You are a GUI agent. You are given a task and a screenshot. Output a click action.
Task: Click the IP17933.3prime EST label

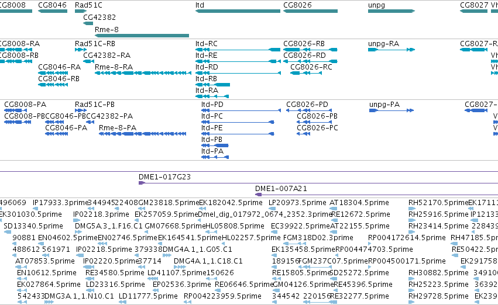pos(60,203)
